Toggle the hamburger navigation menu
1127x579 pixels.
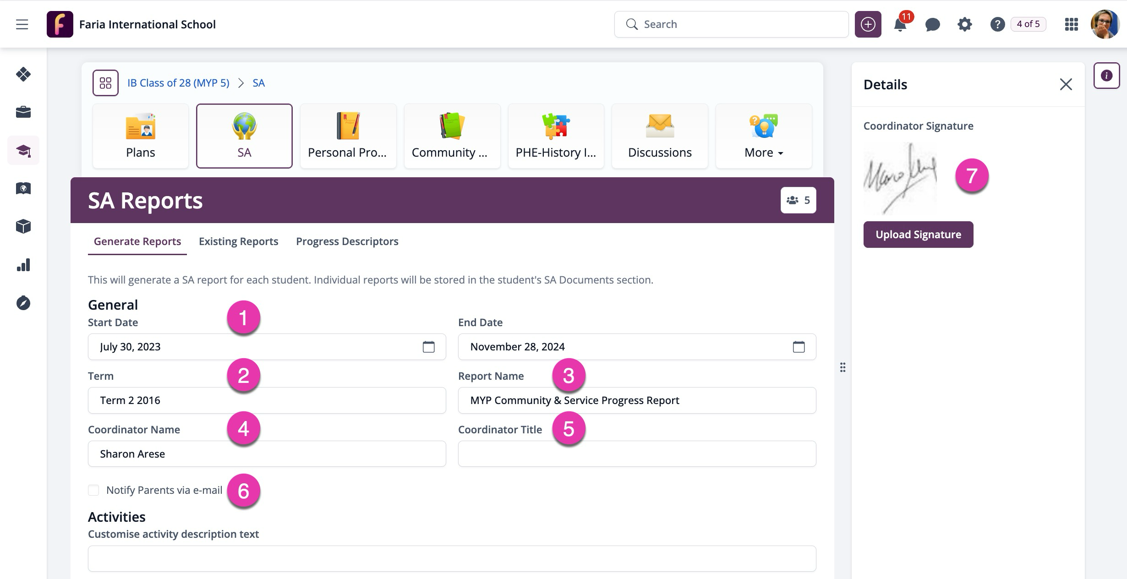pyautogui.click(x=22, y=24)
